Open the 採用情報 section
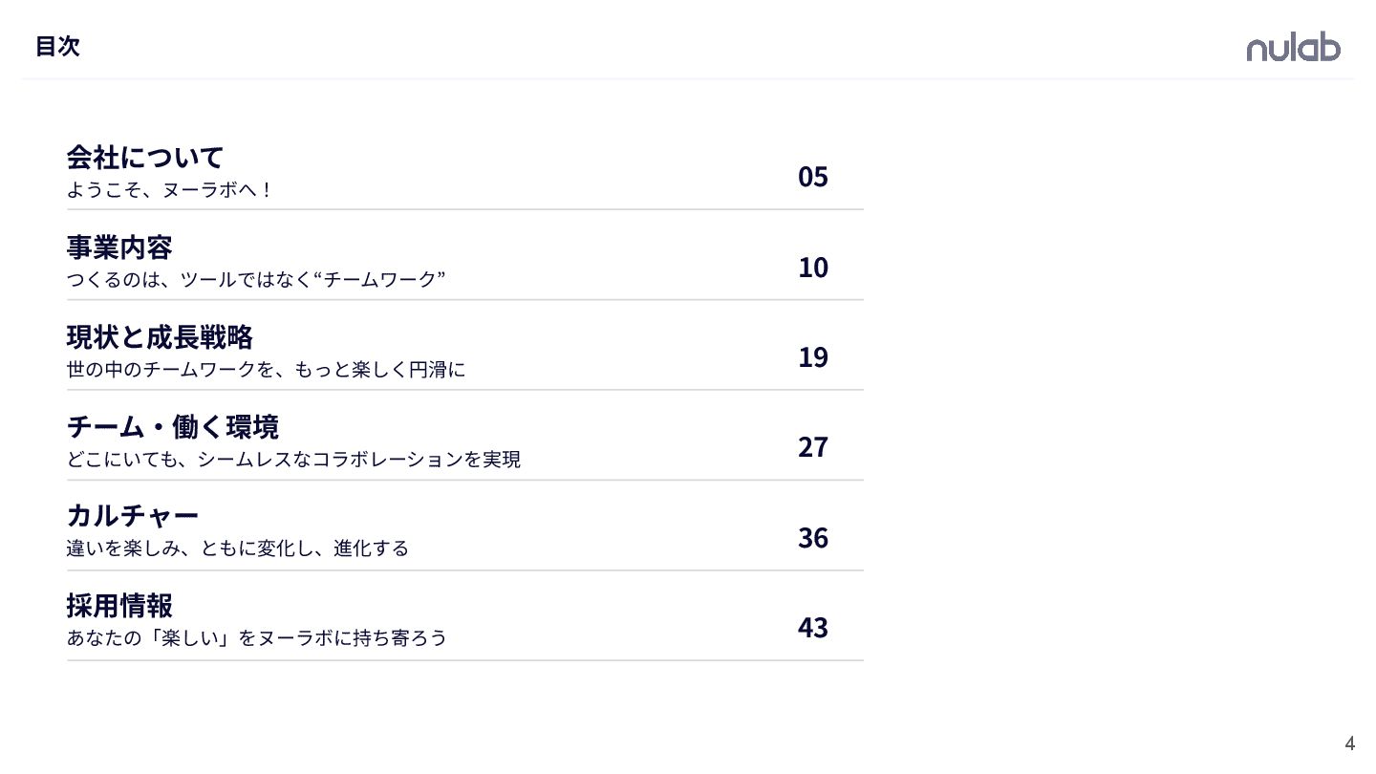Viewport: 1376px width, 774px height. click(118, 607)
